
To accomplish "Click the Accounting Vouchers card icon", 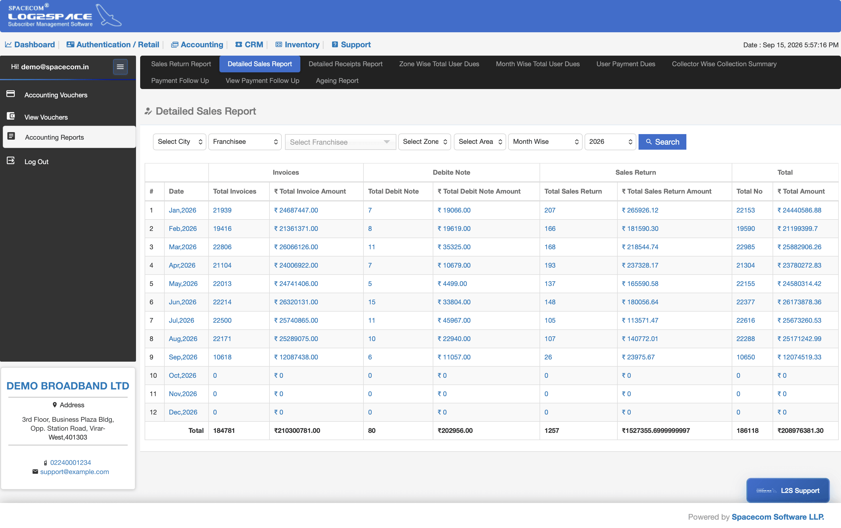I will [11, 94].
